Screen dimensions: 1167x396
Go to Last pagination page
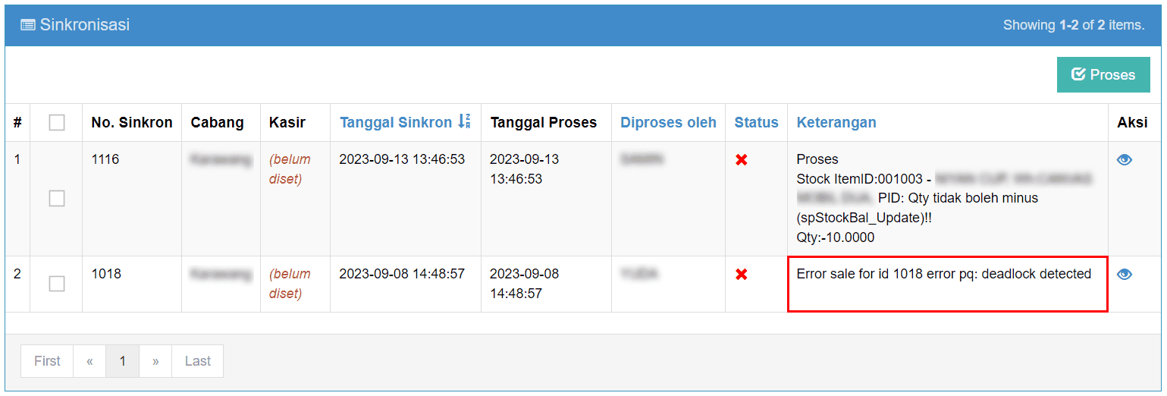pos(198,361)
